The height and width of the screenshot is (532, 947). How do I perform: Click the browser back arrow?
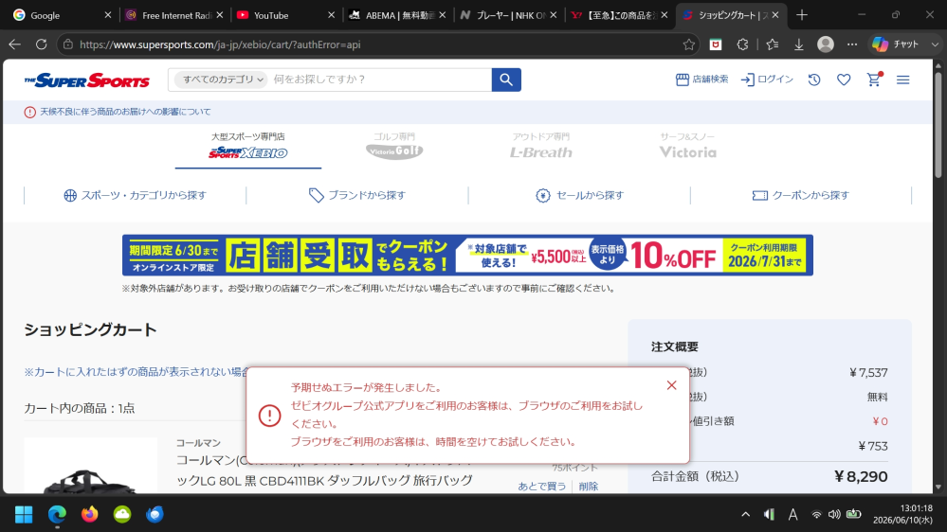tap(15, 44)
